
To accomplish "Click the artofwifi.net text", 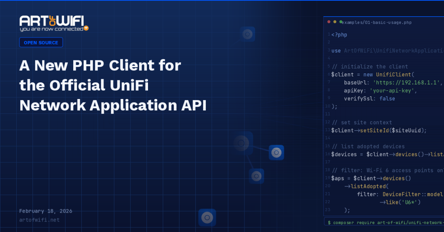I will (x=40, y=220).
